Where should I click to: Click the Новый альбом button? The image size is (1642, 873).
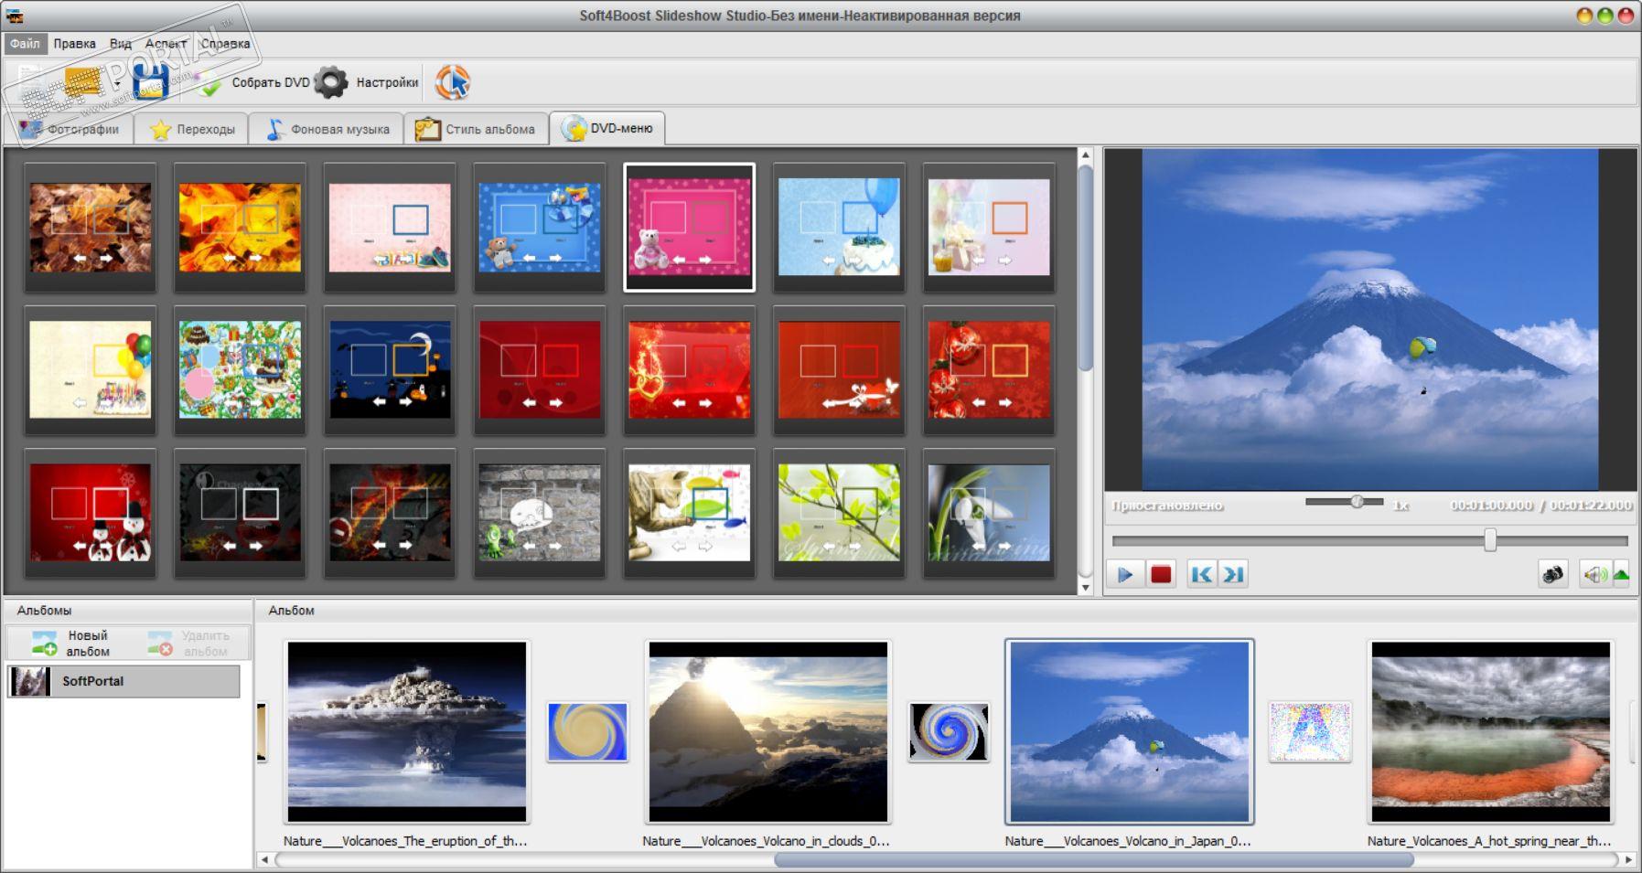coord(70,643)
